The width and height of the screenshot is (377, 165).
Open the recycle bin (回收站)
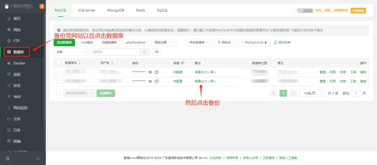click(x=224, y=43)
